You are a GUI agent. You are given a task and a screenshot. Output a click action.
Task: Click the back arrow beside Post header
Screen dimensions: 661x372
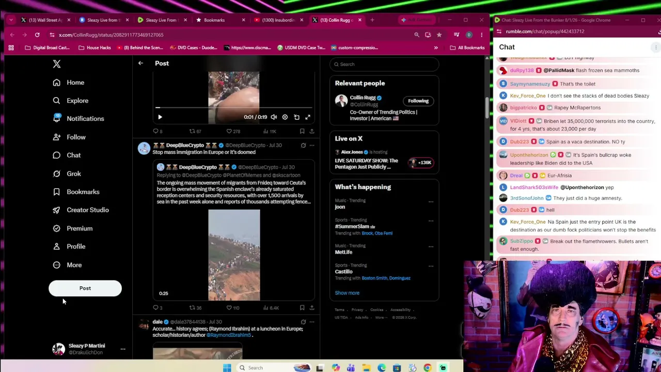[x=140, y=63]
